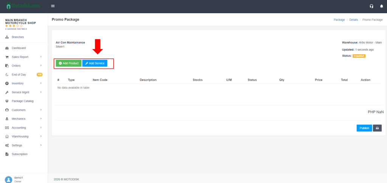
Task: Toggle the hamburger sidebar menu
Action: (53, 6)
